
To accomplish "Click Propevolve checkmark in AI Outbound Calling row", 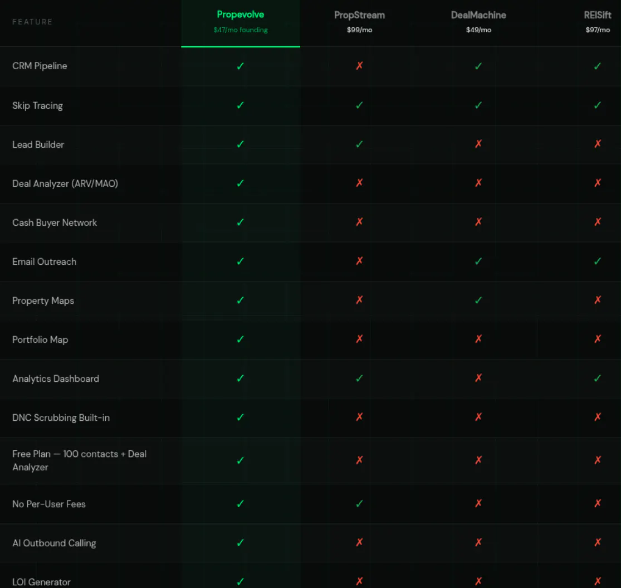I will pos(241,543).
